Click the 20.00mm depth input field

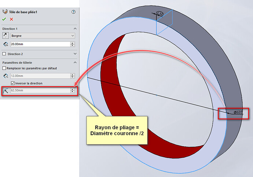coord(40,44)
